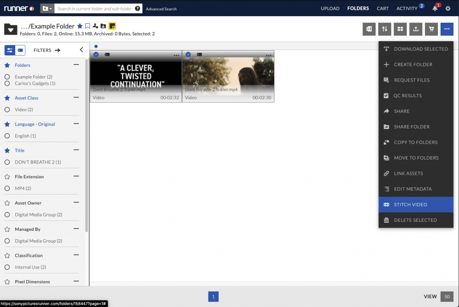Toggle the more actions ellipsis button
The width and height of the screenshot is (459, 307).
click(447, 29)
